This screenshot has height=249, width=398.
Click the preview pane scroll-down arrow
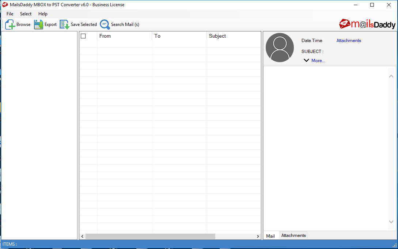point(391,221)
